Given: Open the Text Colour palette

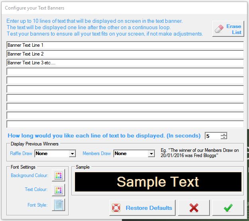Looking at the screenshot, I should [58, 190].
